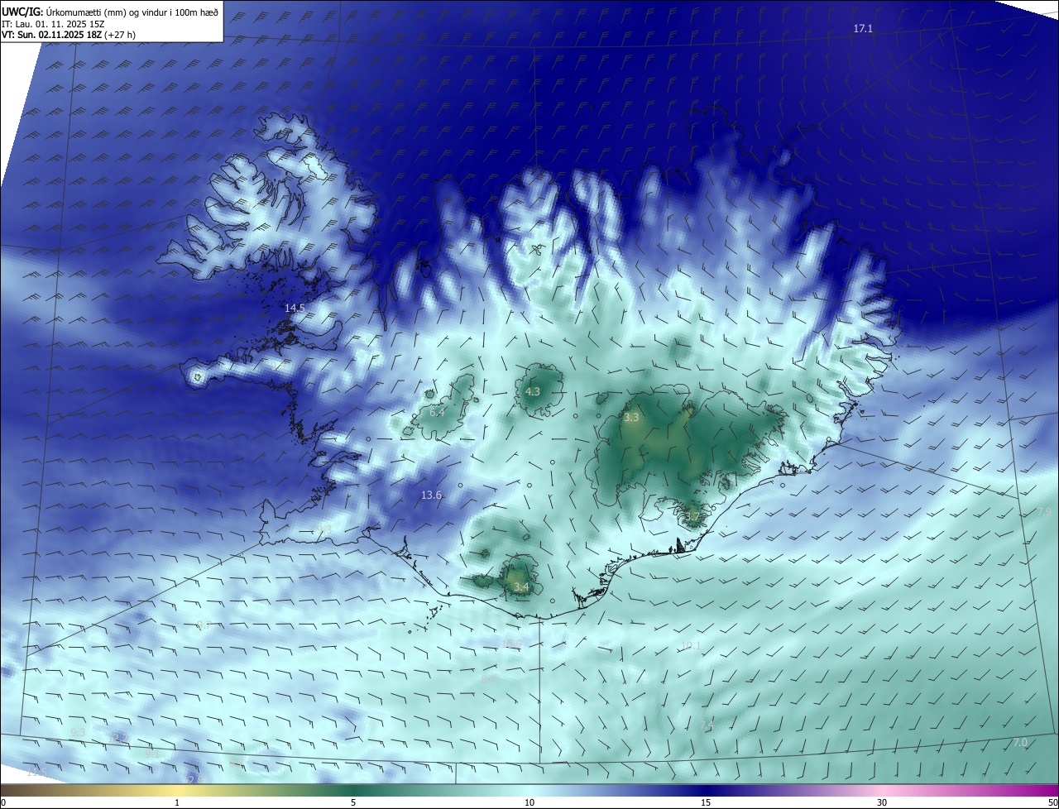Click the map value label 4.3

533,392
